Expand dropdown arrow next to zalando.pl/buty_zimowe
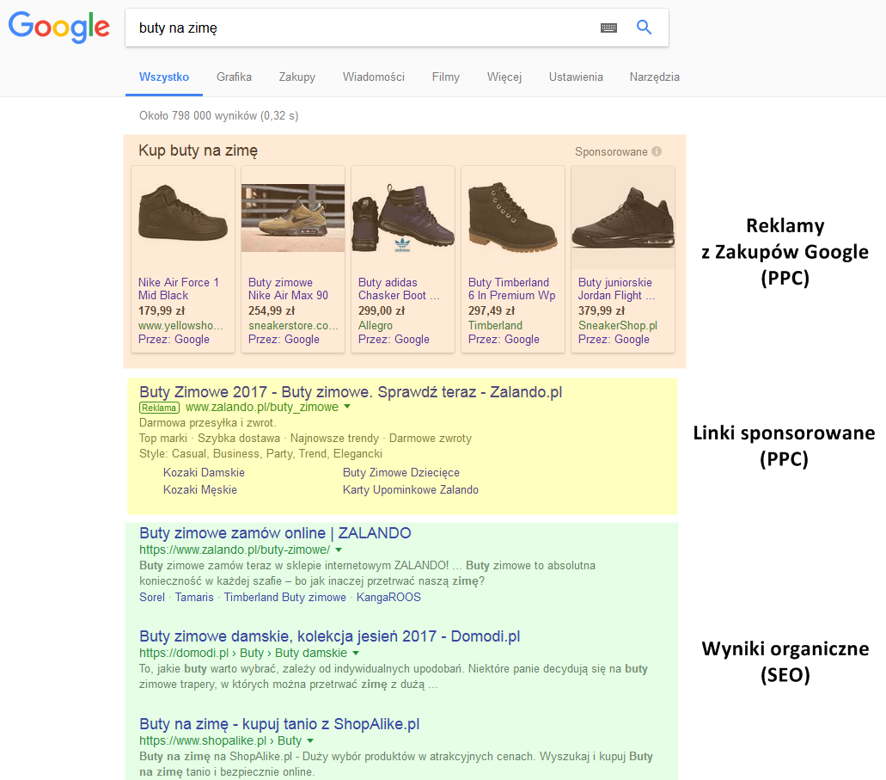 347,407
